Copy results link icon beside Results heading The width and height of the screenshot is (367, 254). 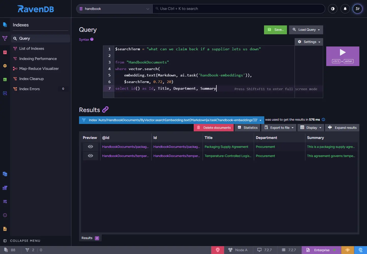point(105,109)
